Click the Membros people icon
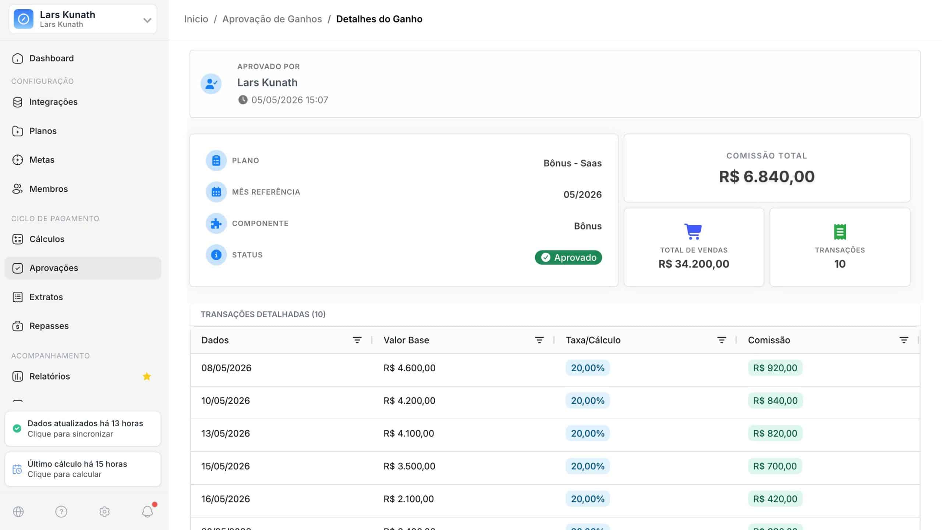This screenshot has width=942, height=530. point(17,189)
